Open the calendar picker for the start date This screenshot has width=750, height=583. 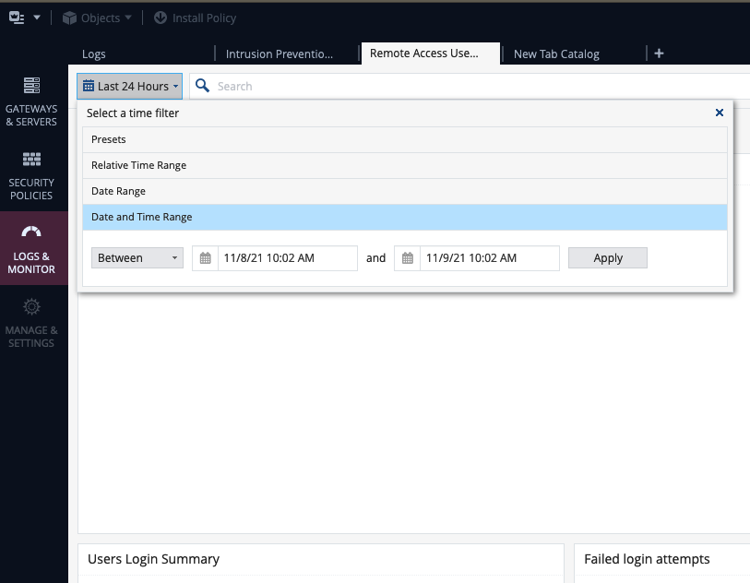point(205,258)
